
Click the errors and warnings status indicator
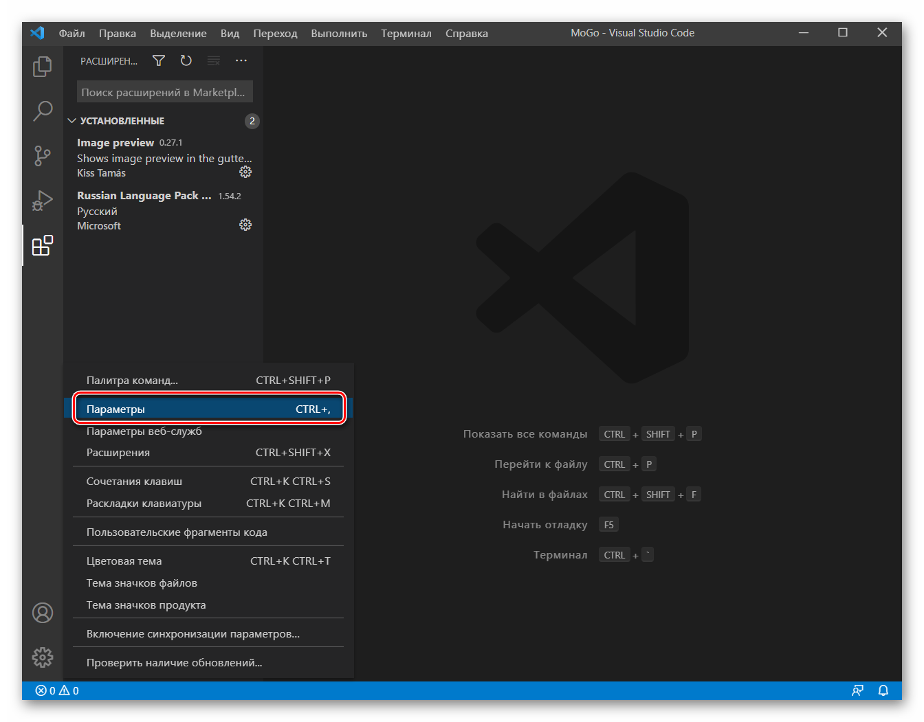(x=57, y=690)
